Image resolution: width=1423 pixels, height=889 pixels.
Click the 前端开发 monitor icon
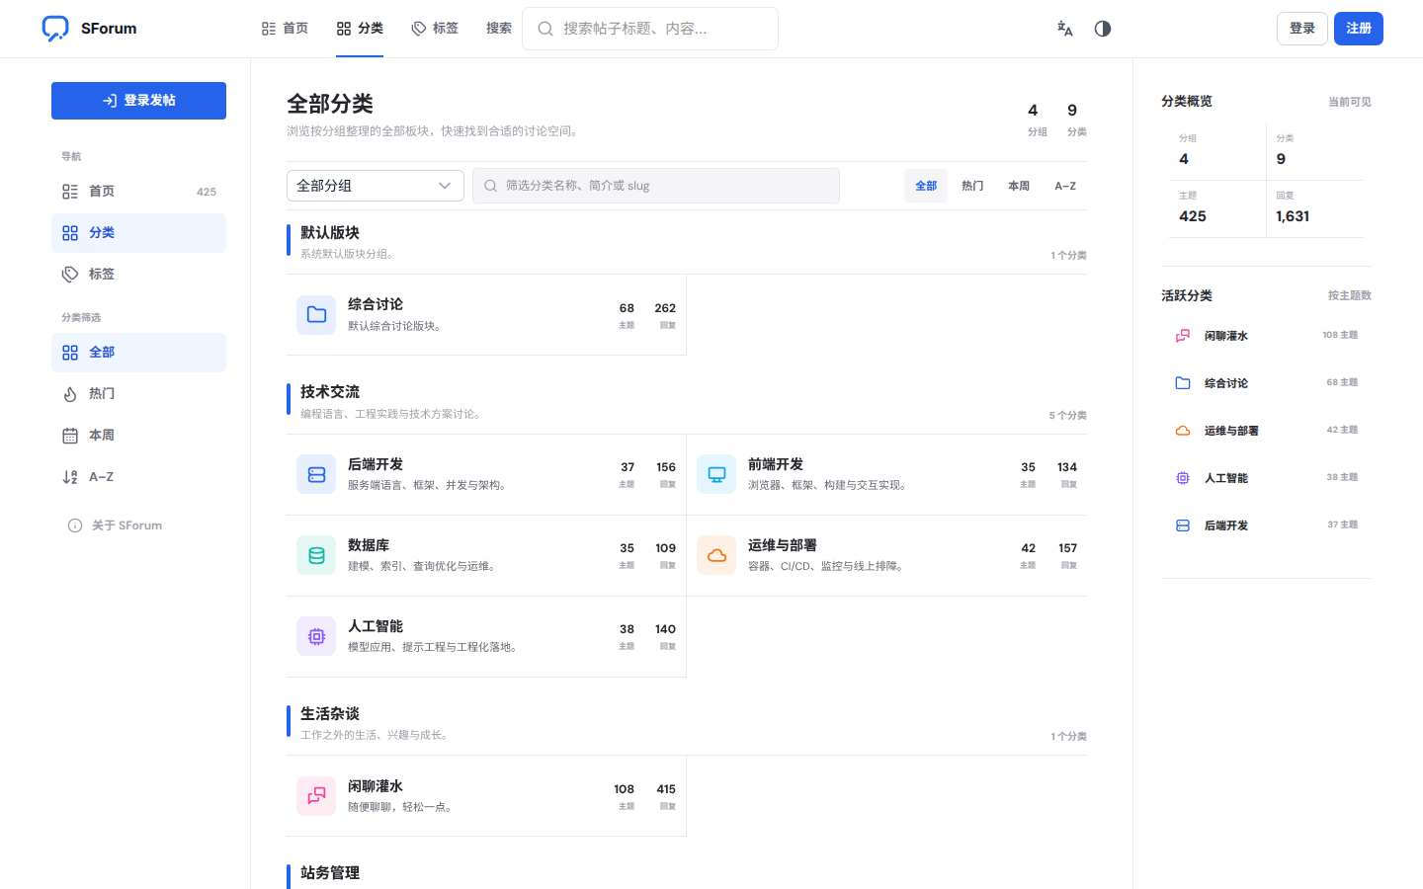click(x=716, y=474)
